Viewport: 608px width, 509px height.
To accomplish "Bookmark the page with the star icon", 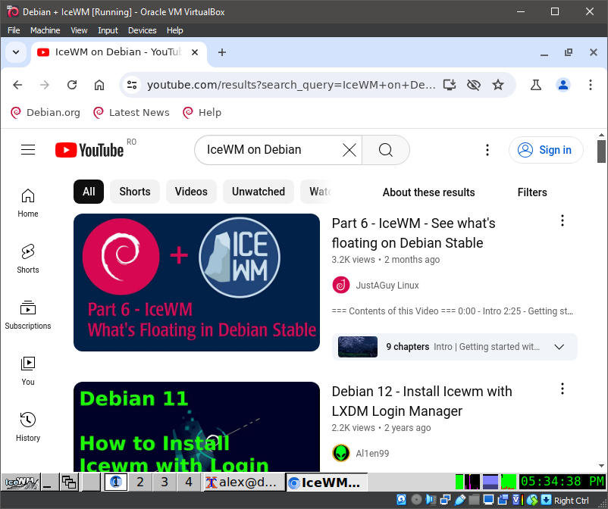I will pos(498,85).
